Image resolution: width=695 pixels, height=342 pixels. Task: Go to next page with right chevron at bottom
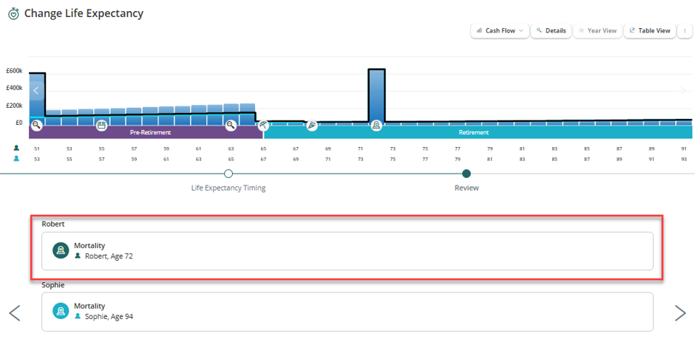click(680, 312)
